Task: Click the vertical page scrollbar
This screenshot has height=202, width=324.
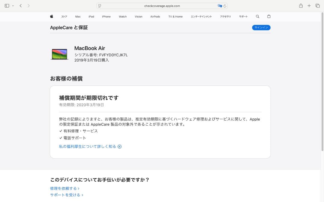Action: coord(322,82)
